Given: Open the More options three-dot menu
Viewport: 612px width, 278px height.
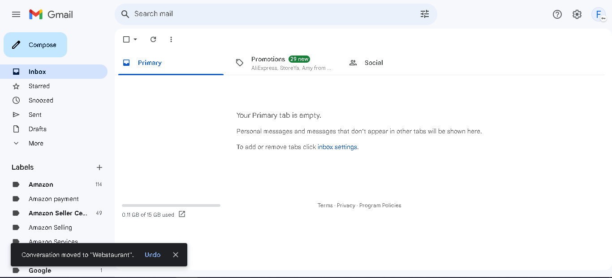Looking at the screenshot, I should pos(171,39).
